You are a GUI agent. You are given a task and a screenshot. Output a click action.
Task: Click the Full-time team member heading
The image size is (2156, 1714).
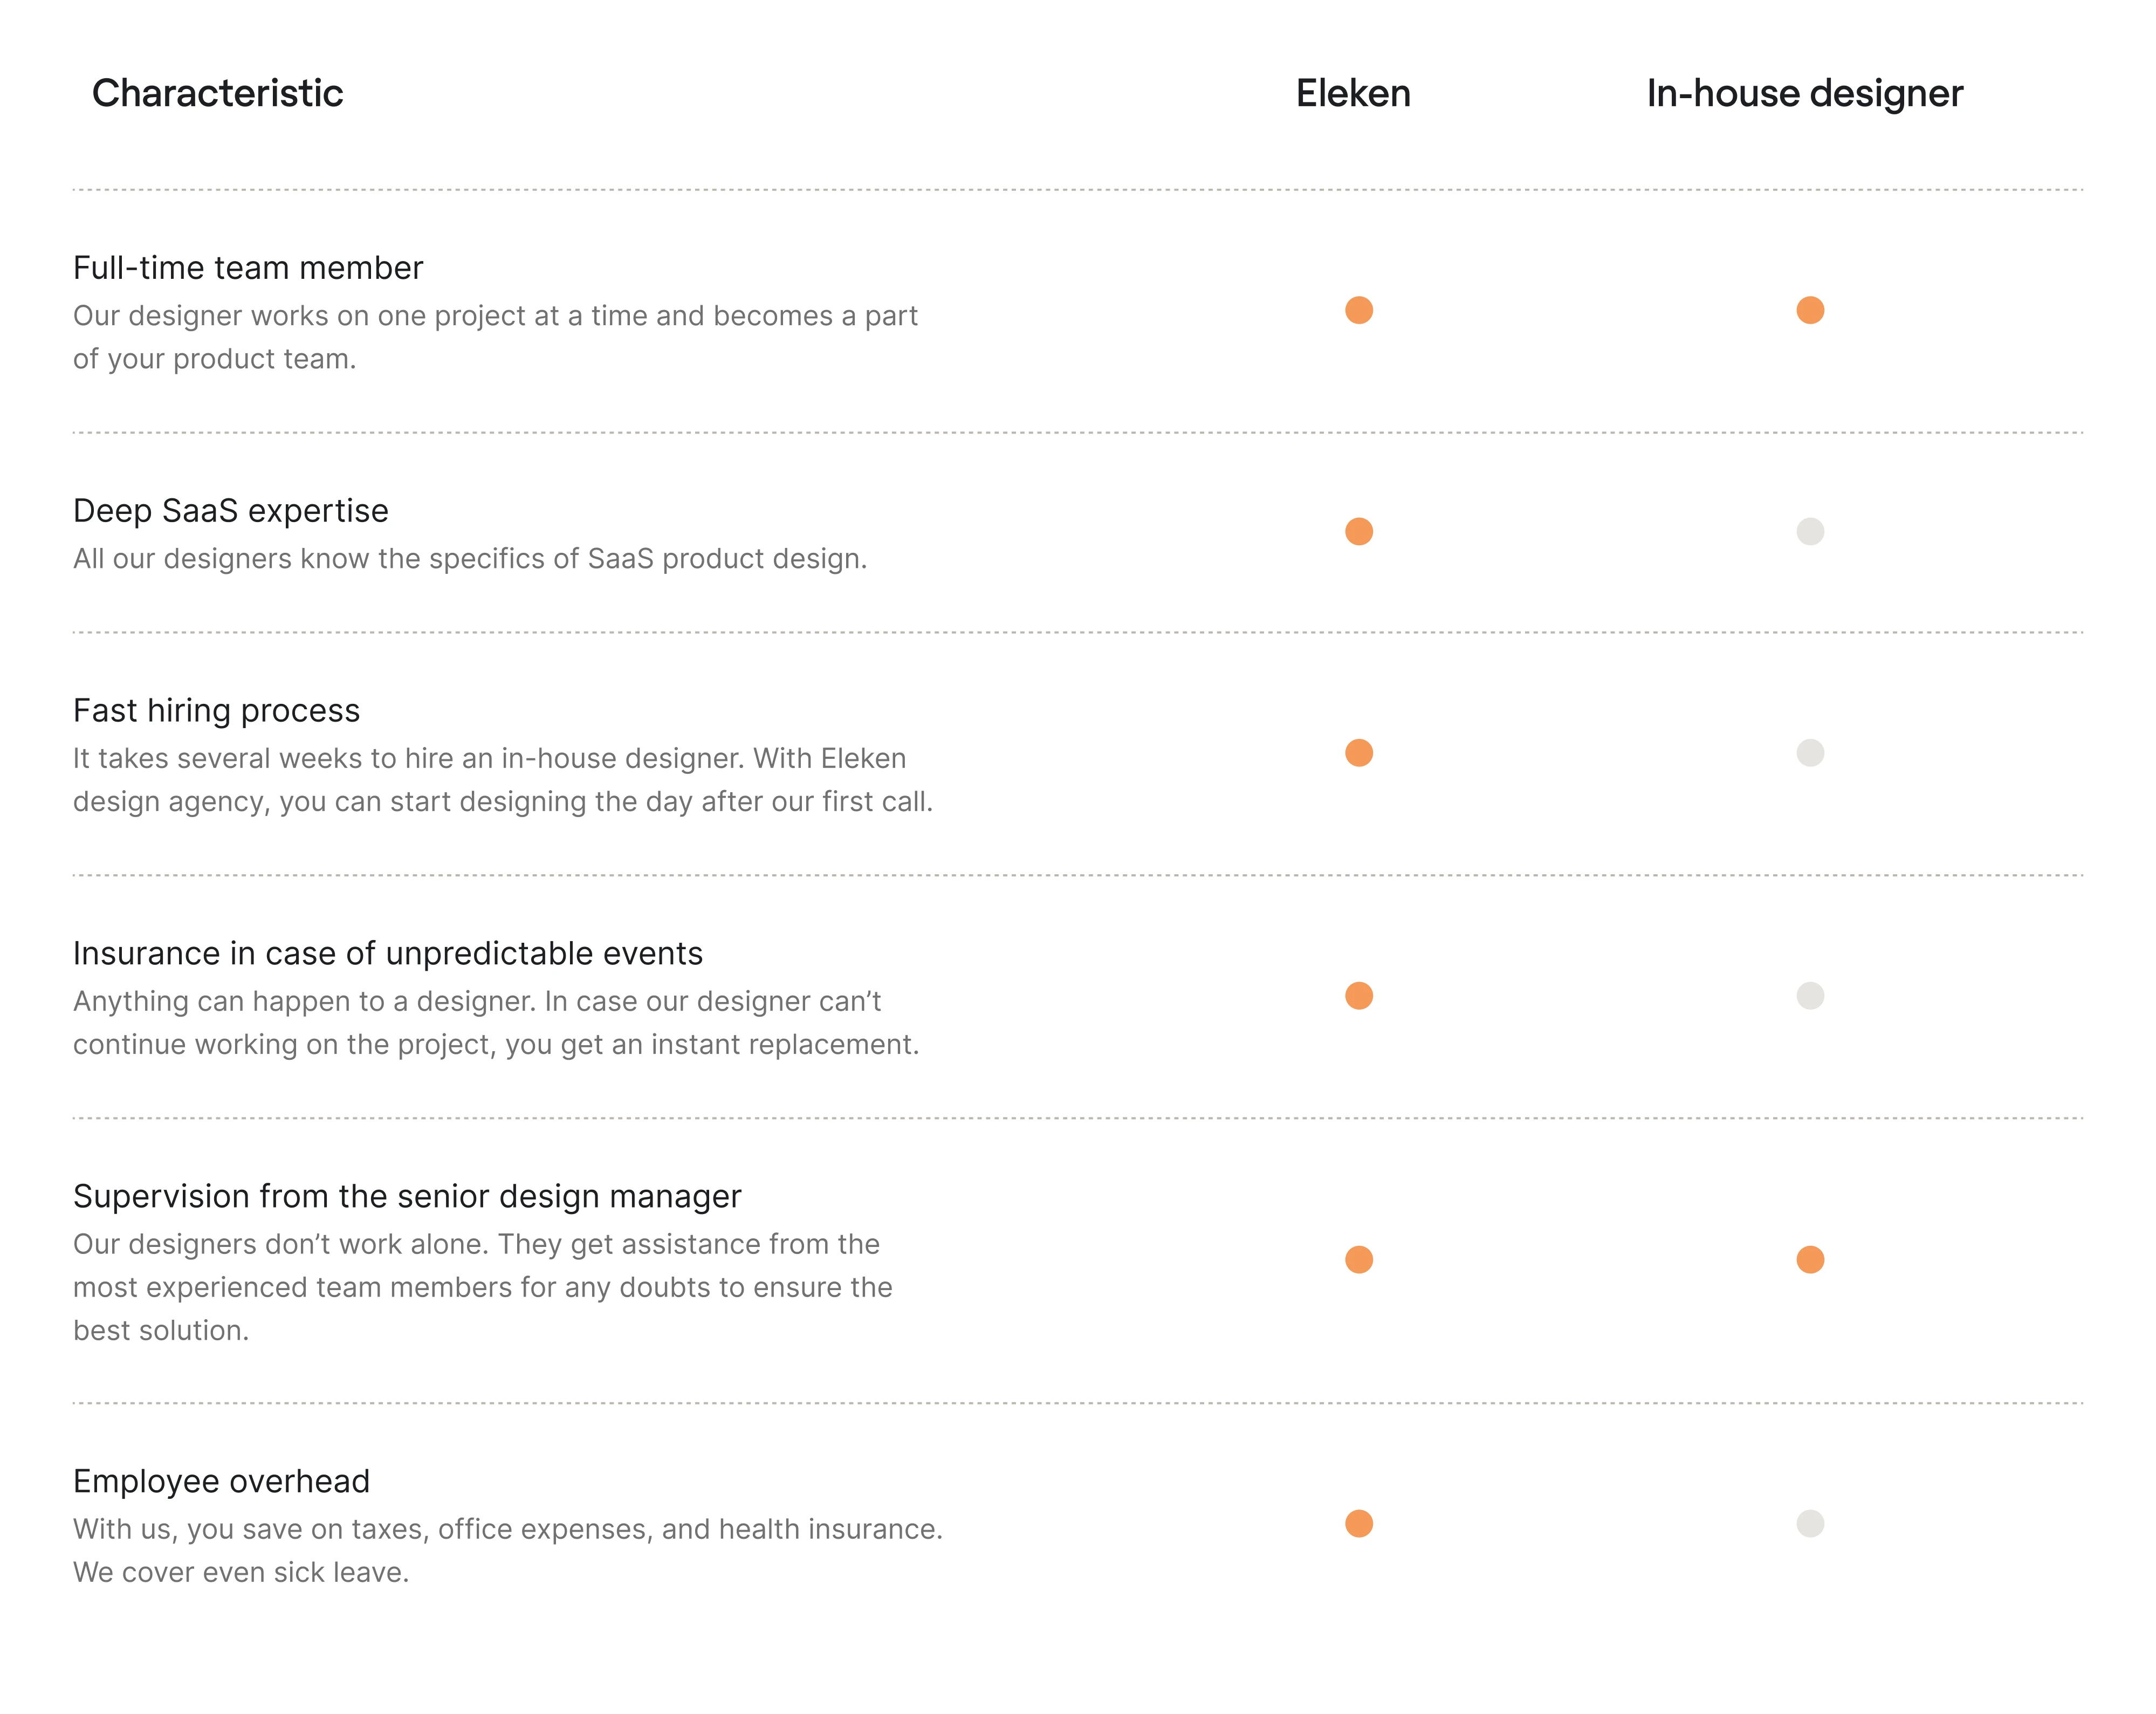[248, 268]
